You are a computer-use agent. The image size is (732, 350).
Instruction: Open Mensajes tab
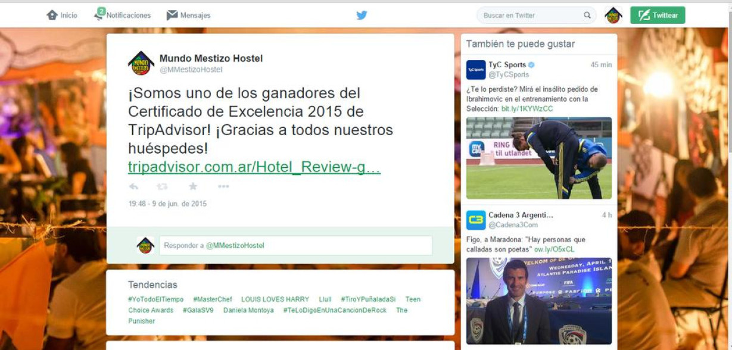[x=188, y=15]
